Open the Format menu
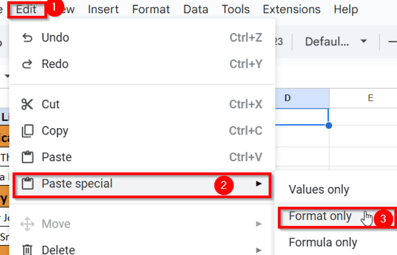The image size is (397, 255). pos(151,9)
